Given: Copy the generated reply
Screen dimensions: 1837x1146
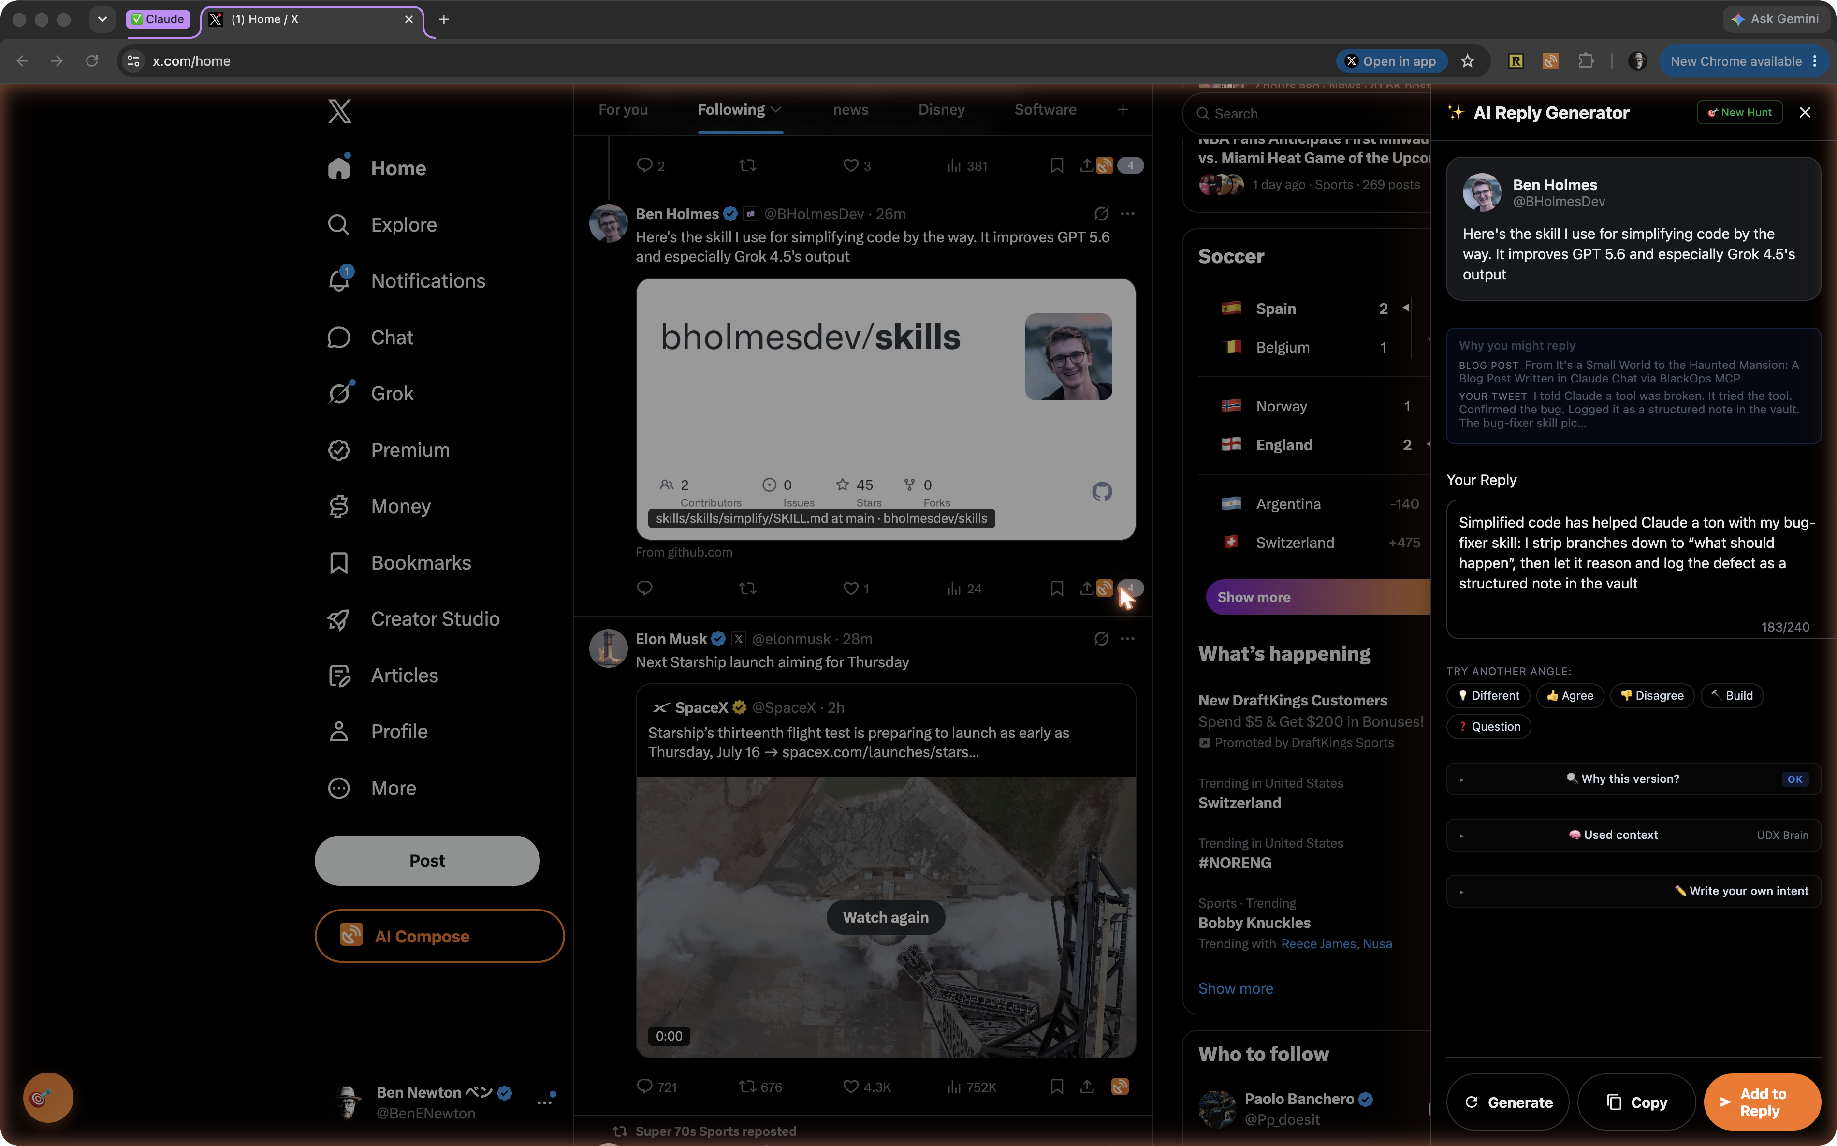Looking at the screenshot, I should pyautogui.click(x=1636, y=1102).
